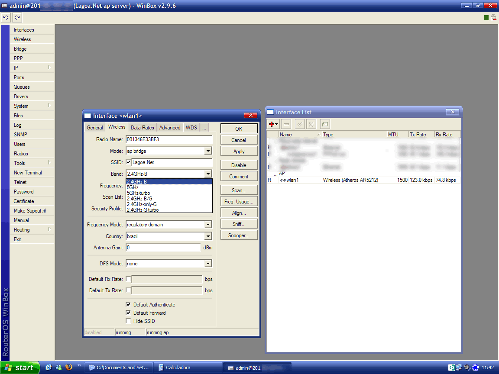
Task: Click the volume icon in system tray
Action: tap(467, 368)
